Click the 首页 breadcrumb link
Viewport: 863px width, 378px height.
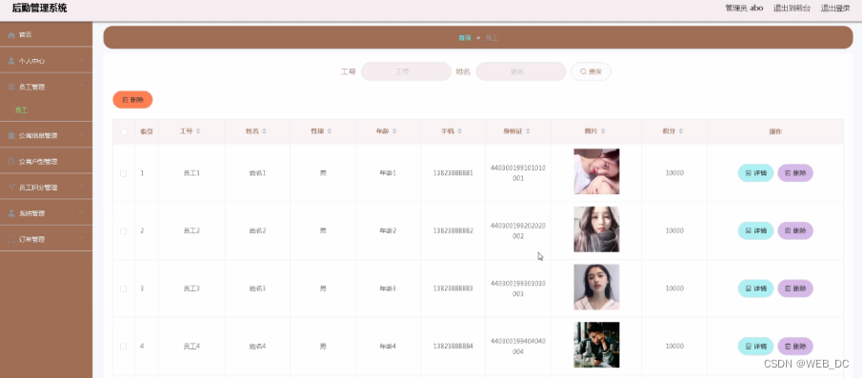pos(465,38)
